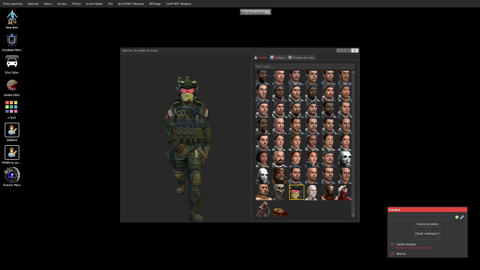The image size is (480, 270).
Task: Launch the DynaBase Menu icon
Action: click(12, 40)
